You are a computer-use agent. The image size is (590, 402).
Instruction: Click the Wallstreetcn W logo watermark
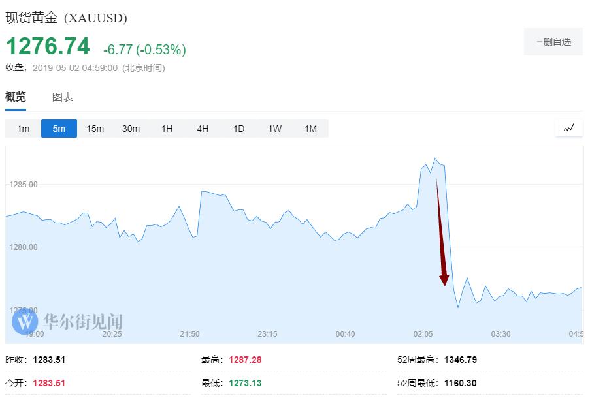point(25,320)
